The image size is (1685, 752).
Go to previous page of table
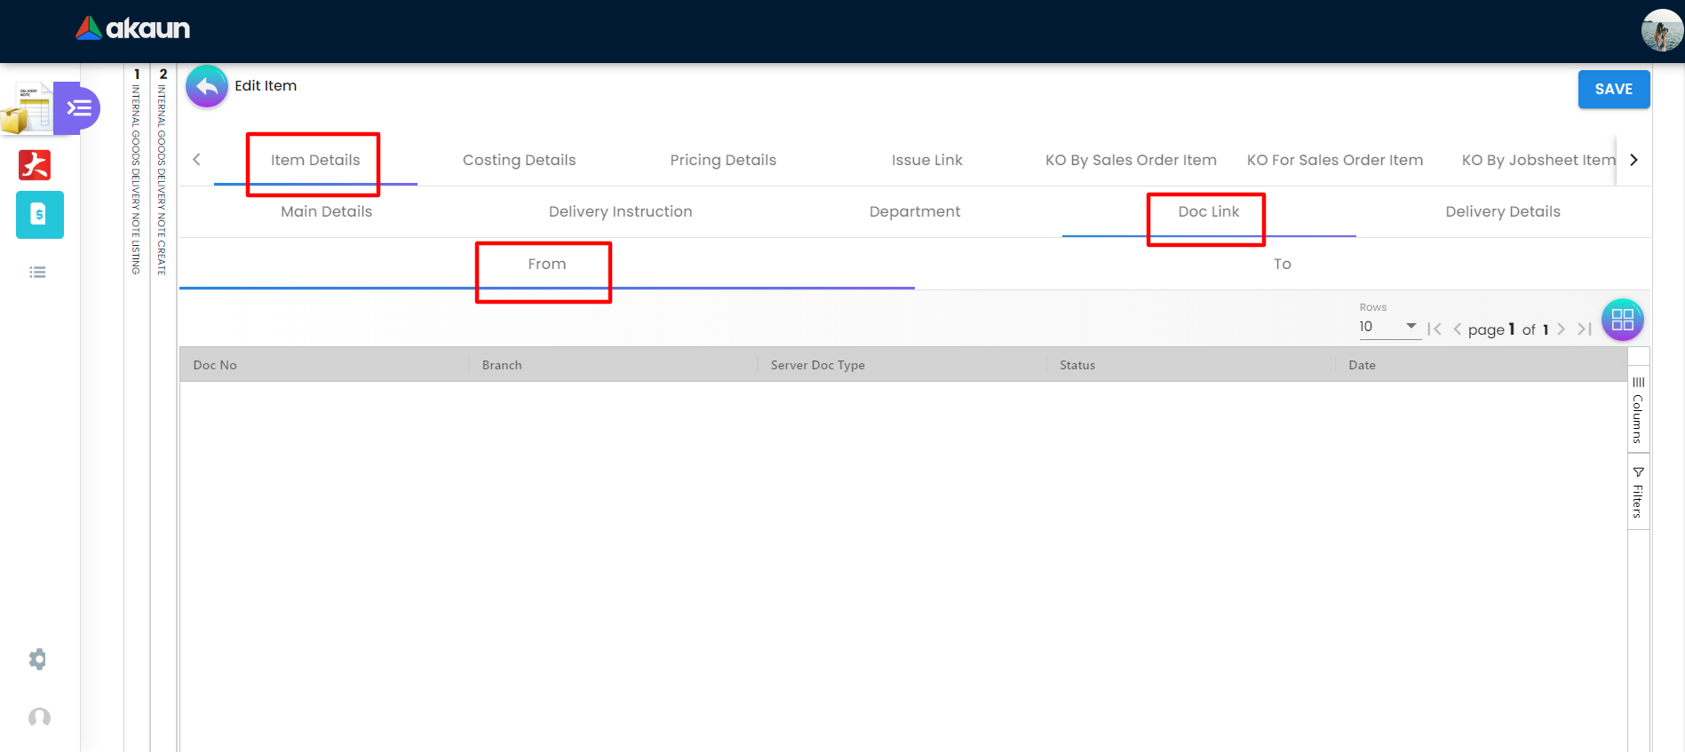coord(1457,329)
